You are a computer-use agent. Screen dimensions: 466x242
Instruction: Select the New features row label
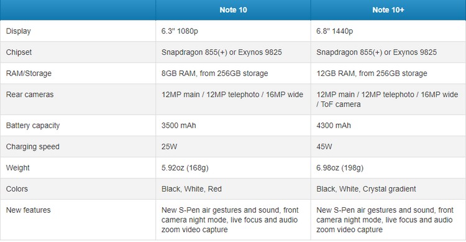(28, 210)
